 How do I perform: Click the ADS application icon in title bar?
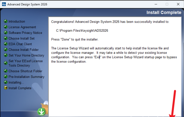click(4, 4)
